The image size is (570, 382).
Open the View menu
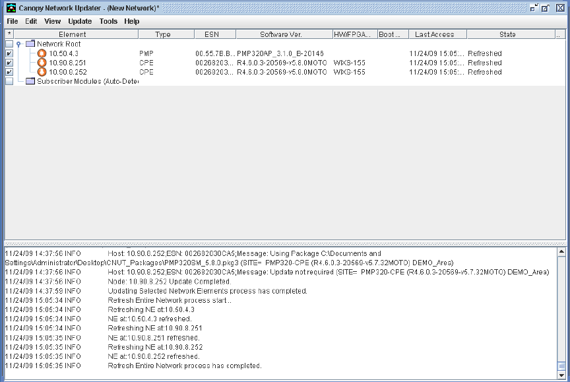52,21
